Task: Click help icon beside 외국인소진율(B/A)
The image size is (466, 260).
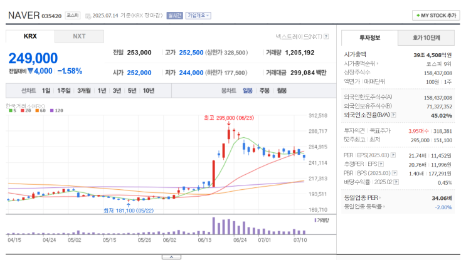Action: [393, 115]
